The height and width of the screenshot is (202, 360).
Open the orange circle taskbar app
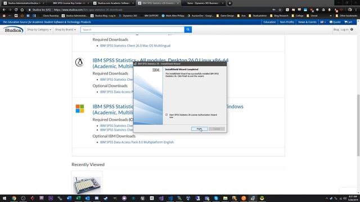[244, 198]
